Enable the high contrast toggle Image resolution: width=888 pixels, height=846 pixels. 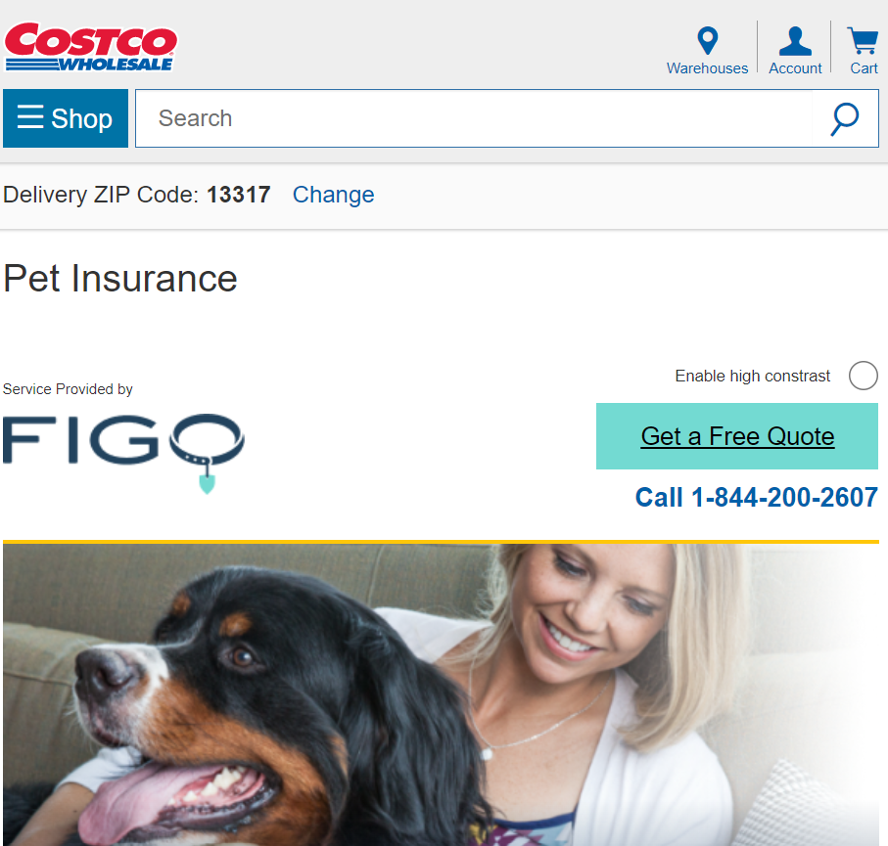(x=864, y=376)
